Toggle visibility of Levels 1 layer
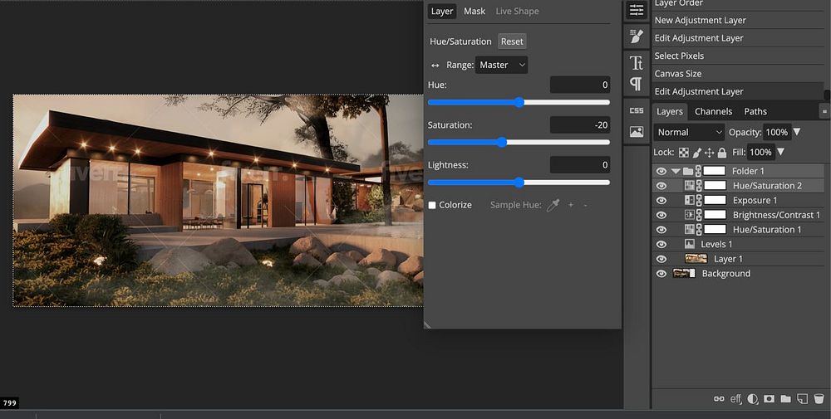 click(x=661, y=245)
